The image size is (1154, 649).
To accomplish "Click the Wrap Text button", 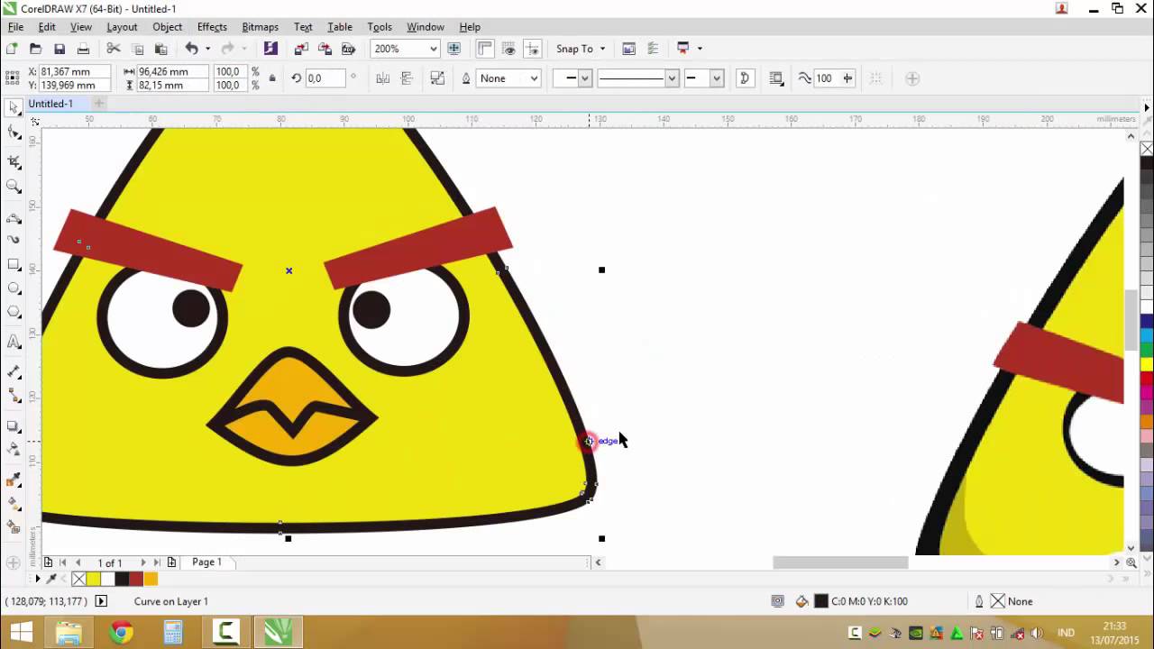I will (776, 78).
